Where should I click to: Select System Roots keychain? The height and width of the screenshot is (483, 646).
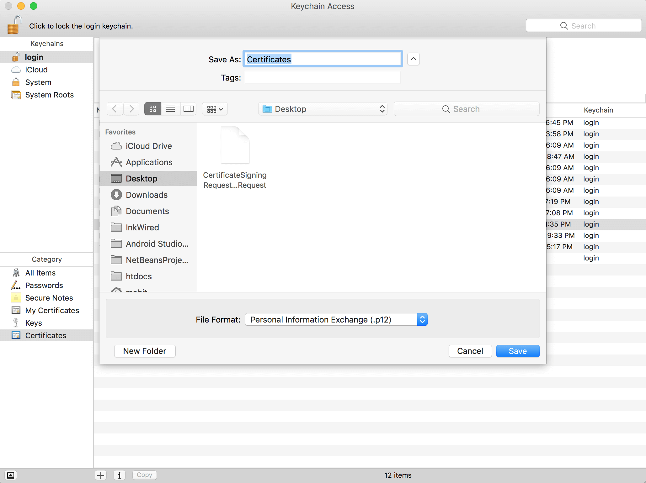[49, 95]
